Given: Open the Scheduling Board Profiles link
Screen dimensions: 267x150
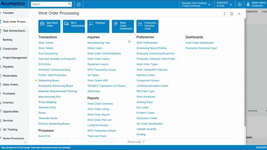Looking at the screenshot, I should tap(151, 48).
